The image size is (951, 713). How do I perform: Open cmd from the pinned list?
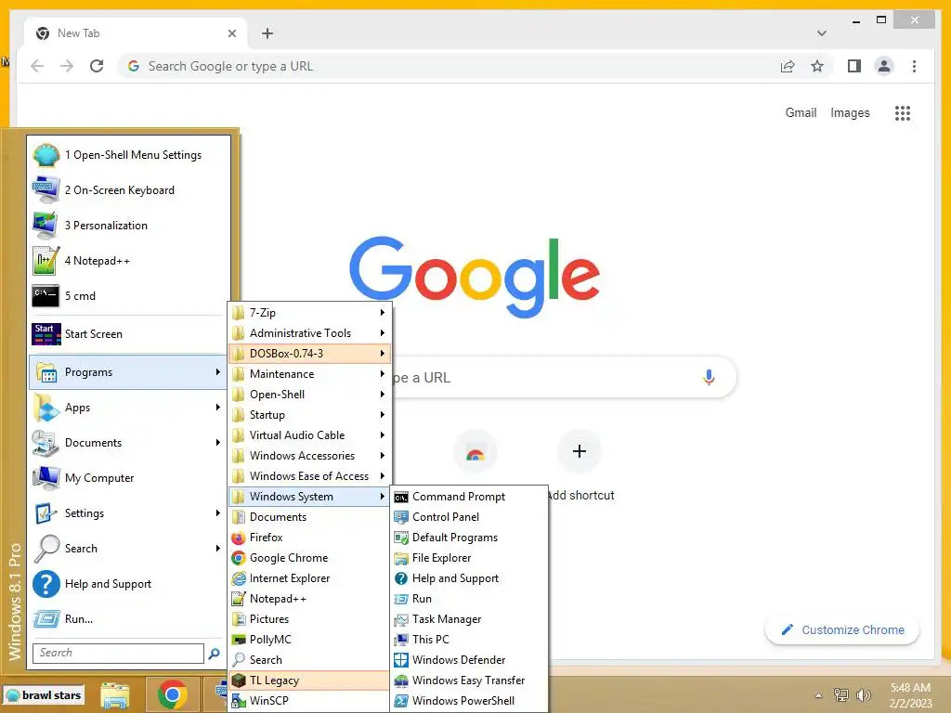pos(130,296)
